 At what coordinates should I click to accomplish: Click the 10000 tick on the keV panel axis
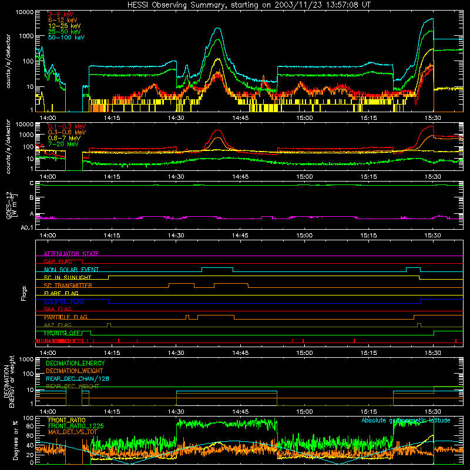[x=25, y=12]
